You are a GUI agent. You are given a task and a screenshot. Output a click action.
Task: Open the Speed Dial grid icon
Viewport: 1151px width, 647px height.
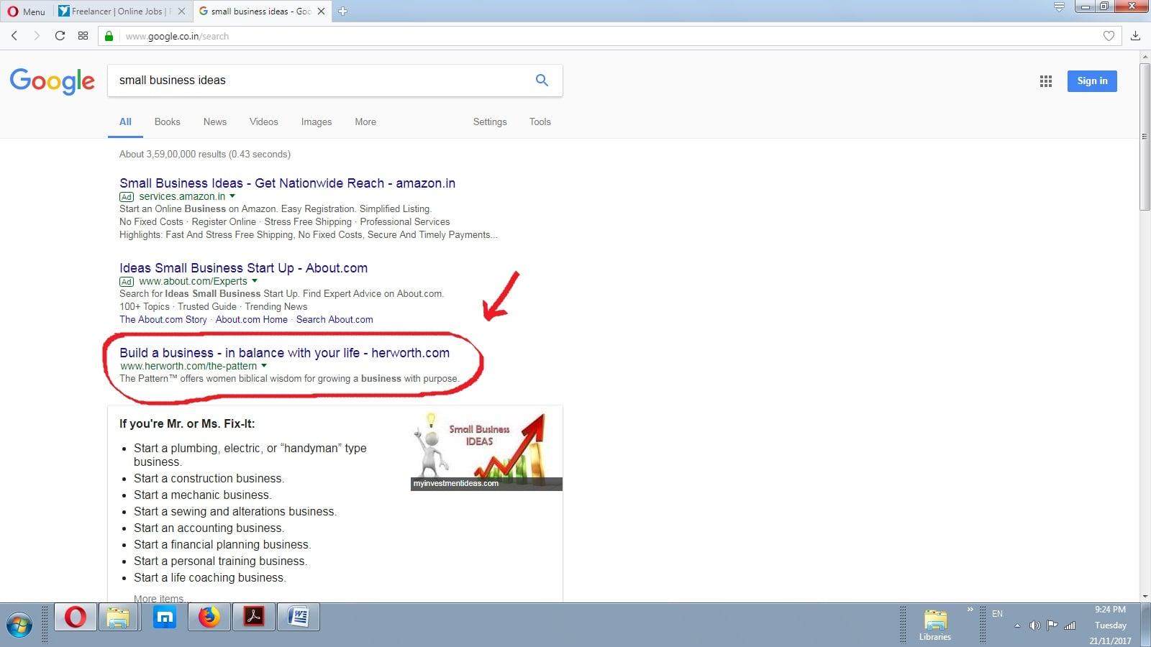(x=83, y=36)
